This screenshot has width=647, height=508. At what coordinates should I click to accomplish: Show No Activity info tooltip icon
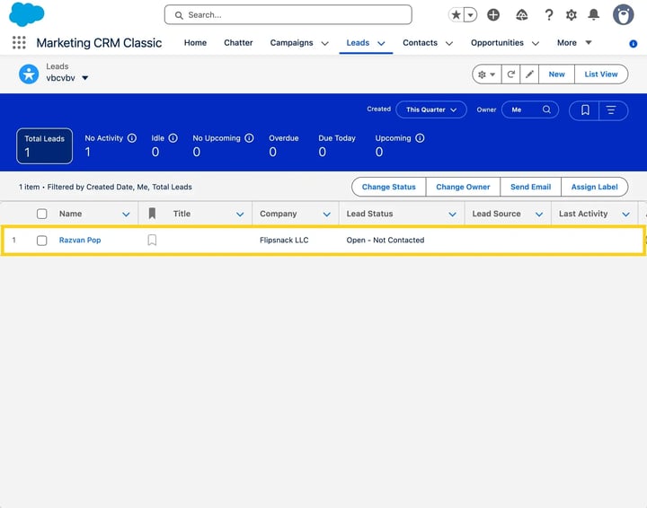(132, 138)
